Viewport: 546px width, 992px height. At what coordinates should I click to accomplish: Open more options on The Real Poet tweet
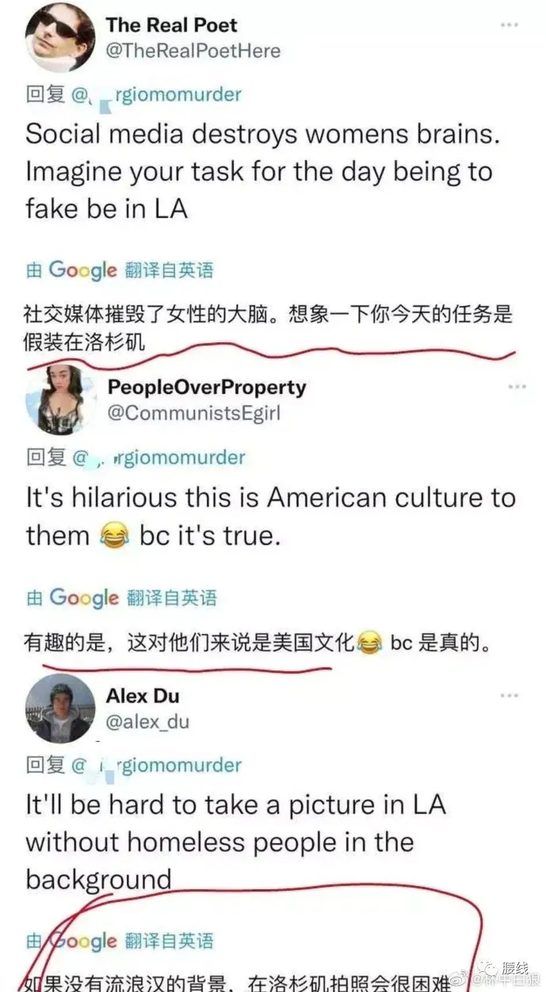(509, 25)
